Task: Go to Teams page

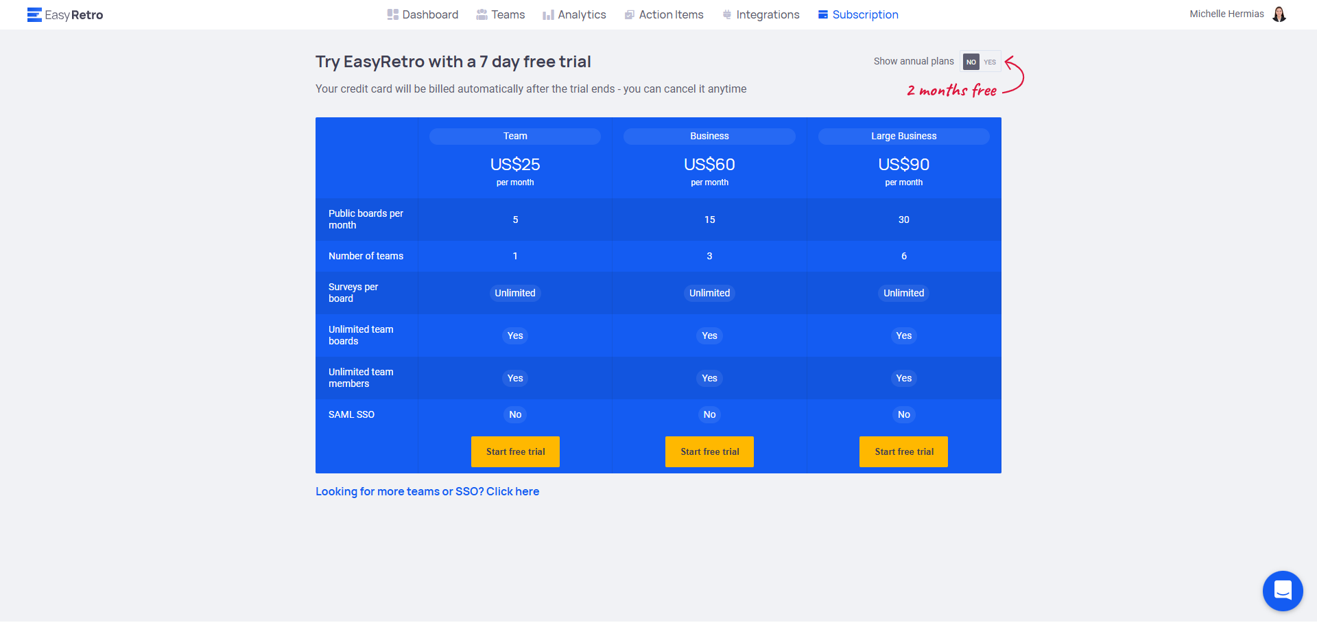Action: (501, 14)
